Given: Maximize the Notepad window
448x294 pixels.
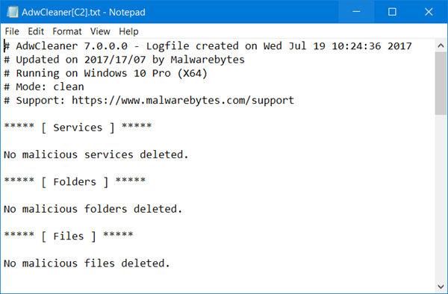Looking at the screenshot, I should [392, 12].
